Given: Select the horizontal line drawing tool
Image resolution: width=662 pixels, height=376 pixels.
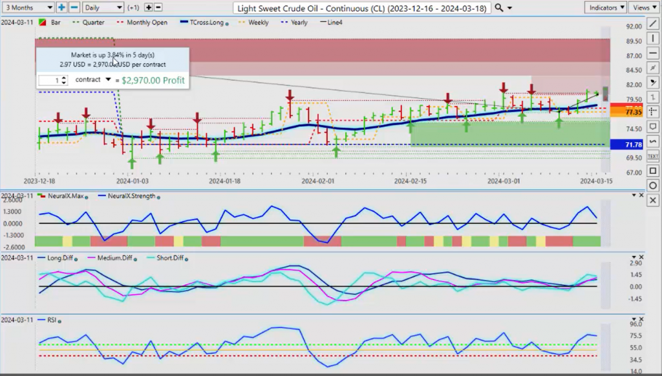Looking at the screenshot, I should coord(653,53).
